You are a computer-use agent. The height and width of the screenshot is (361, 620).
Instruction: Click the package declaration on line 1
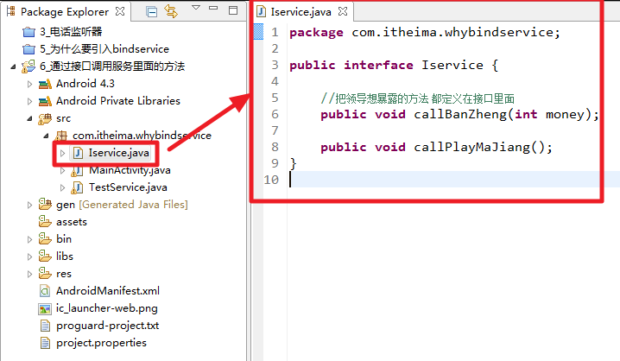point(425,33)
